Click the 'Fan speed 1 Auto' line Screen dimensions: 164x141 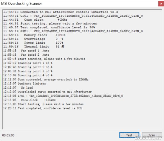[x=26, y=51]
